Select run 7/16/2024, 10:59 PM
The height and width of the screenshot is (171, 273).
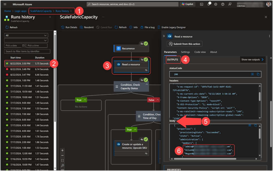click(x=27, y=159)
